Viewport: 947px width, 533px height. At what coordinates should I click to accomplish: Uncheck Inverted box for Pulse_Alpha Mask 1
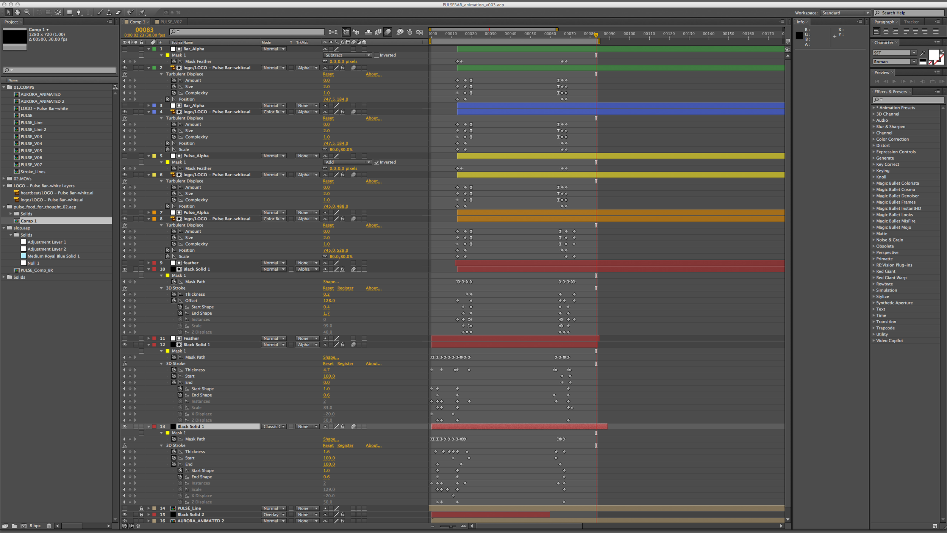click(x=377, y=162)
